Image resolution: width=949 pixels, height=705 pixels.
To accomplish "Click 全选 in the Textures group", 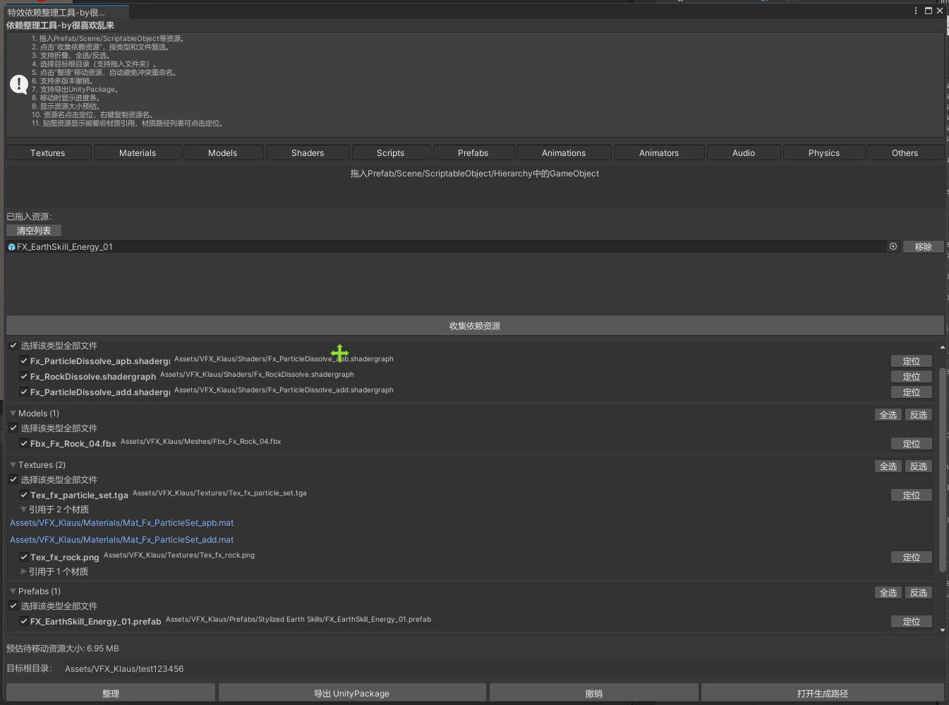I will 888,466.
